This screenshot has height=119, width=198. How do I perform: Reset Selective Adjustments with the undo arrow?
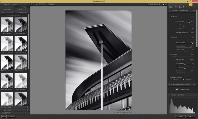click(194, 84)
